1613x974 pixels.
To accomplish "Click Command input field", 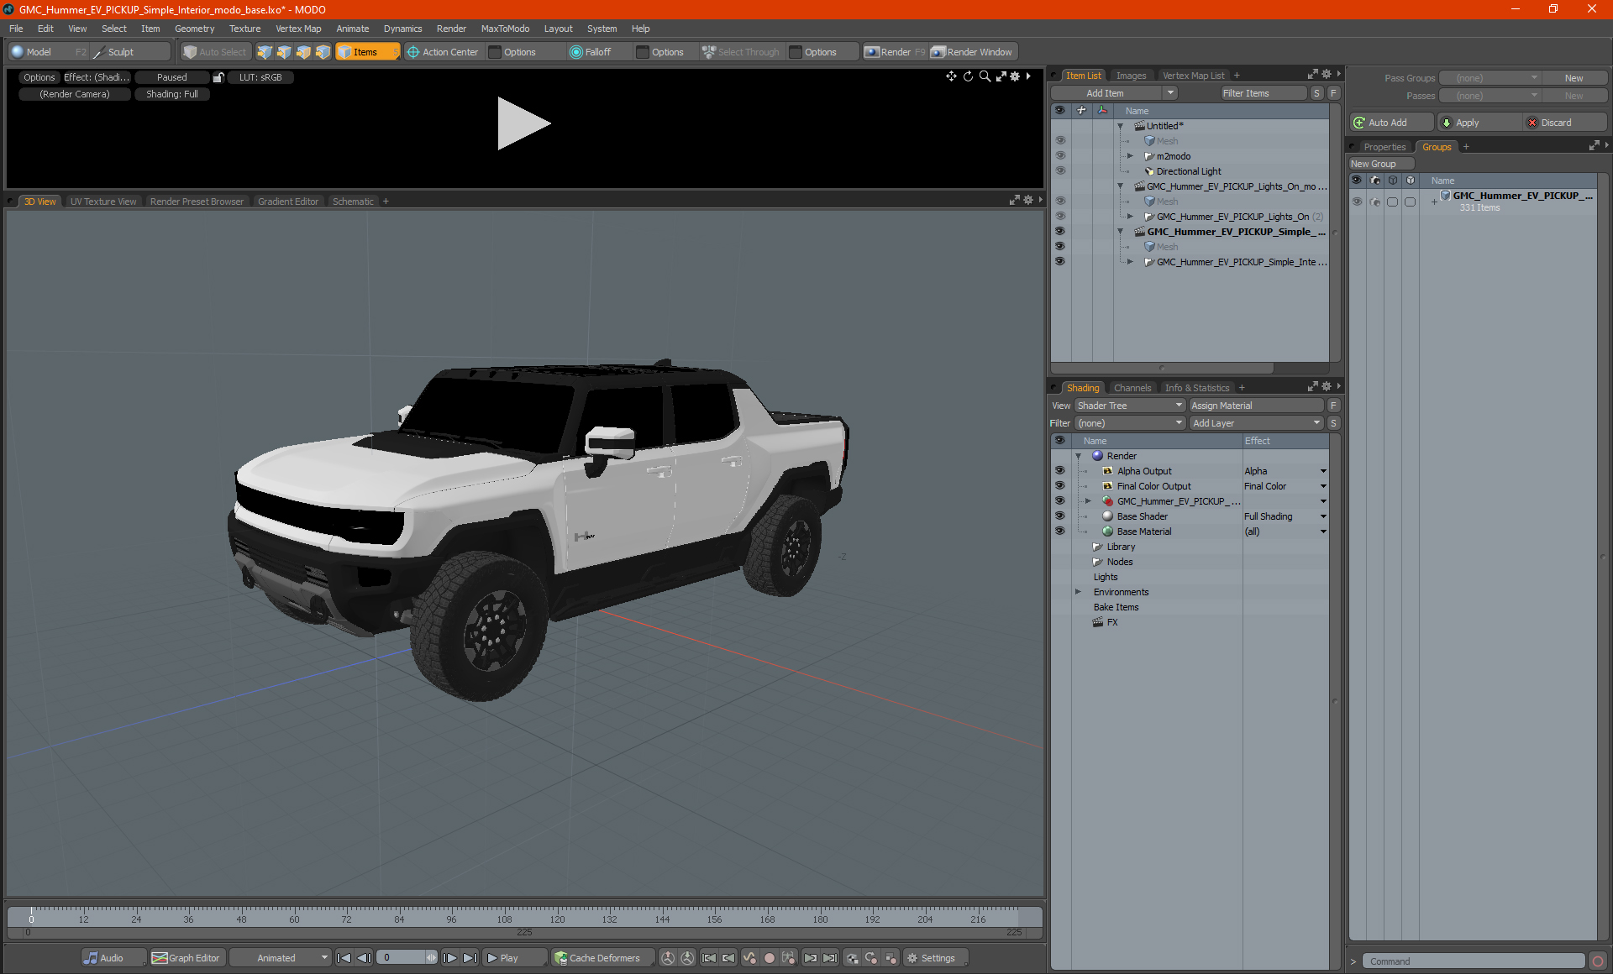I will pos(1474,961).
